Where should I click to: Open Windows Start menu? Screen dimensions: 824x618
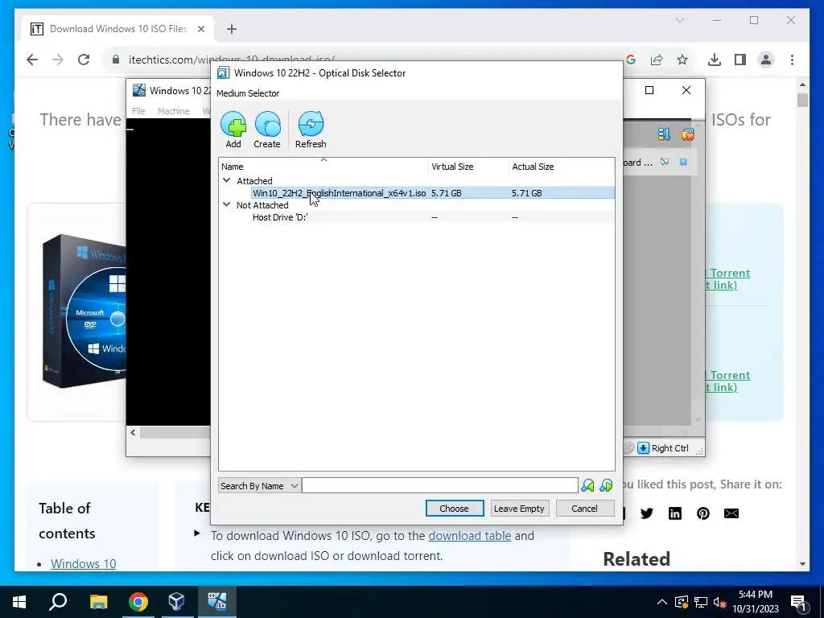19,602
